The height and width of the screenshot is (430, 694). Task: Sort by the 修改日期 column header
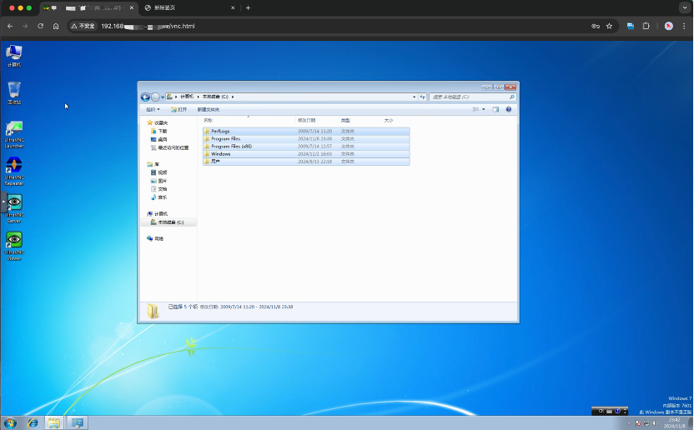[317, 120]
